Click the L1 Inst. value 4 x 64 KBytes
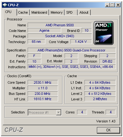Screen dimensions: 123x137 (x=100, y=88)
